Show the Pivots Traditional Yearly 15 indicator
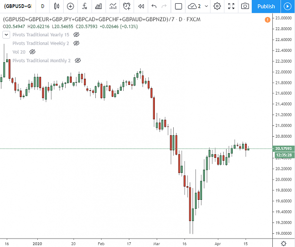Screen dimensions: 295x247 coord(76,34)
